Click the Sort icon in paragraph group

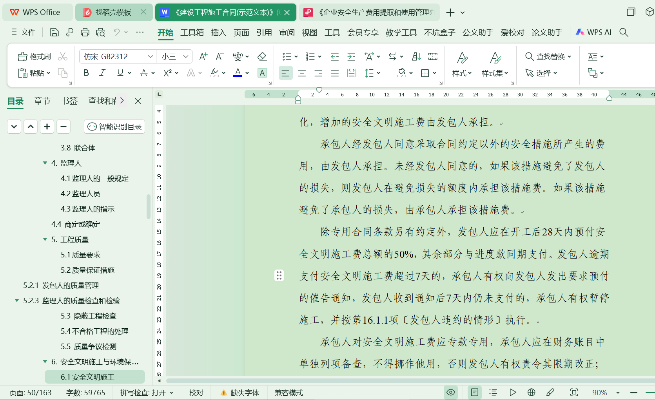point(416,56)
